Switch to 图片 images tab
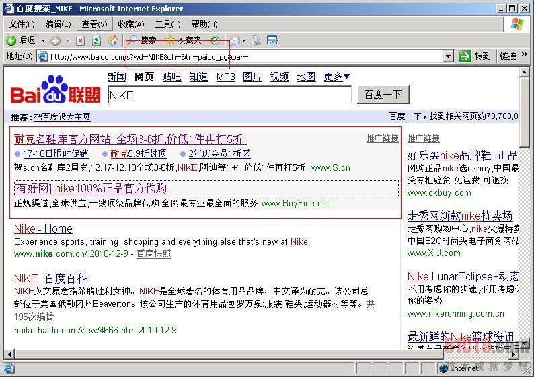This screenshot has width=534, height=377. (252, 77)
